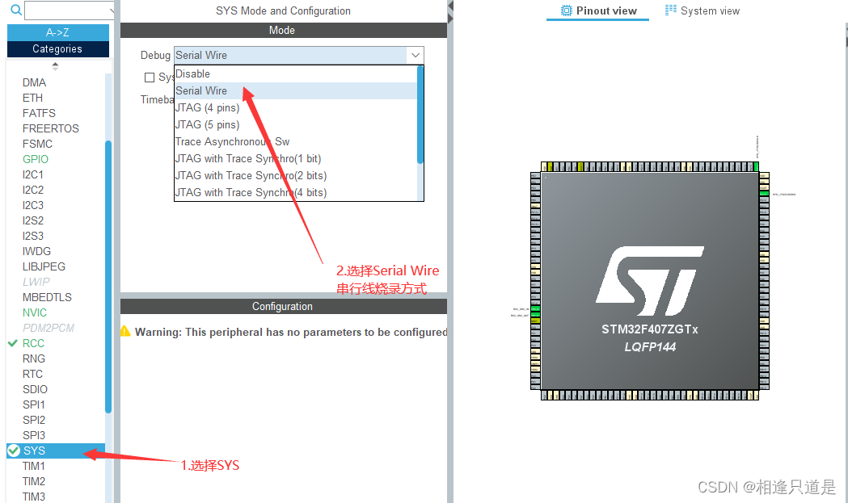
Task: Click the Pinout view chip icon
Action: point(566,10)
